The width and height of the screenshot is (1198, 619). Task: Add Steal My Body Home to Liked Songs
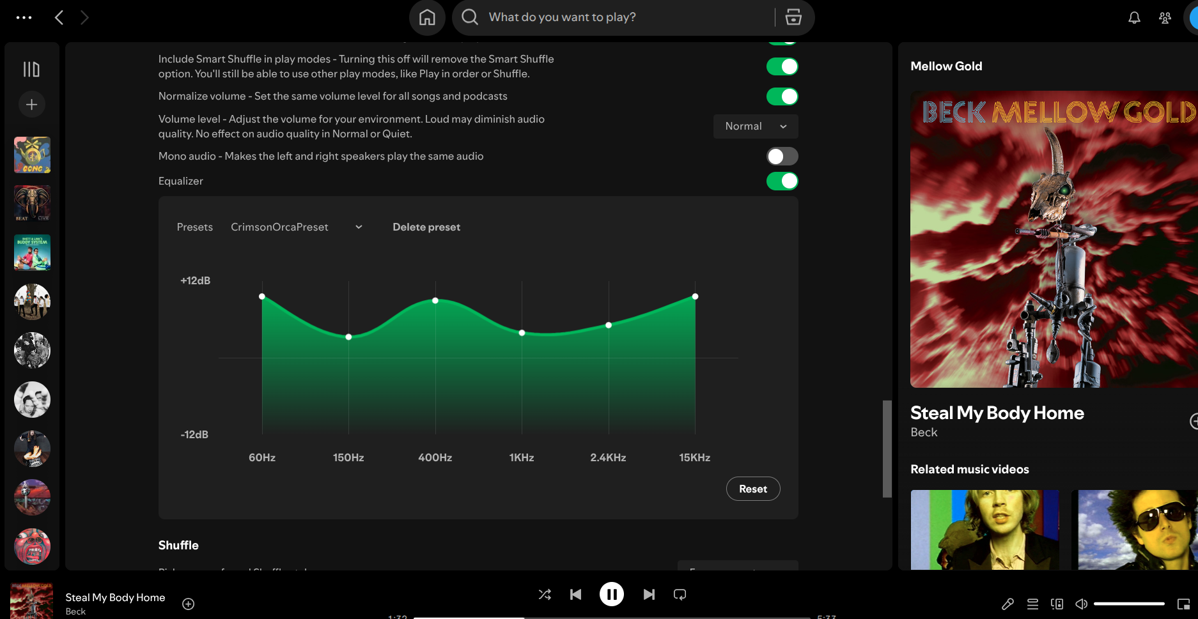point(188,604)
